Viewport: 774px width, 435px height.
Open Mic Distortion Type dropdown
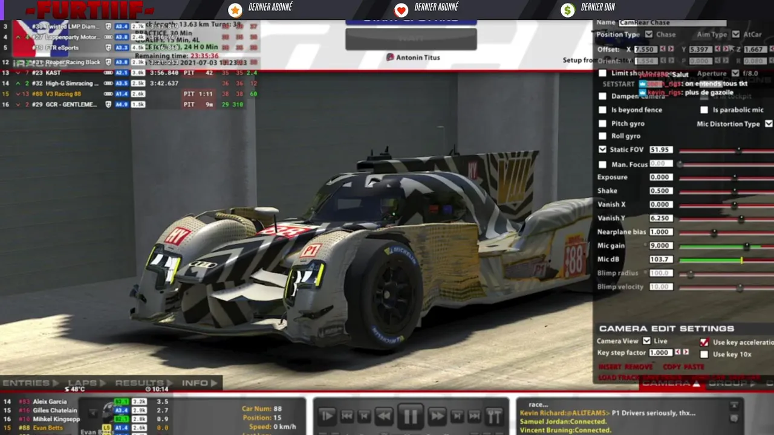(x=769, y=123)
